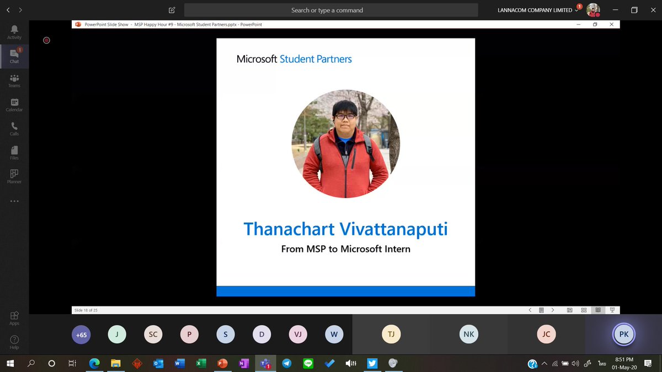Switch to Outlook on the taskbar

(x=158, y=363)
